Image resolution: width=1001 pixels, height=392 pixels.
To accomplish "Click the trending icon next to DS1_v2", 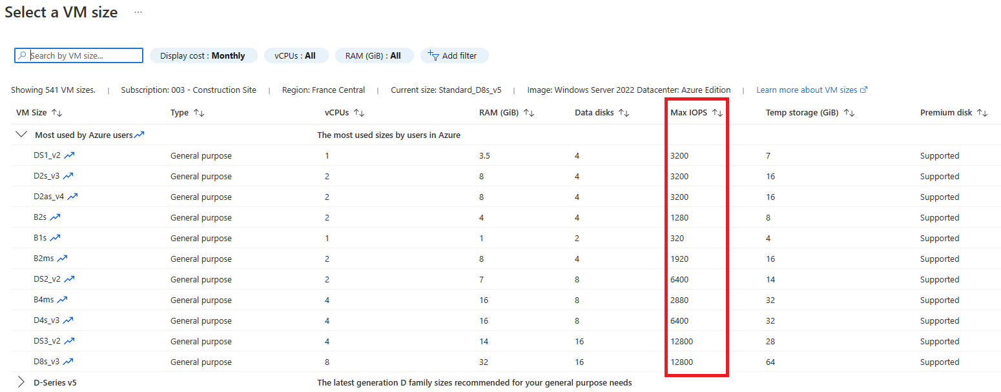I will tap(70, 155).
